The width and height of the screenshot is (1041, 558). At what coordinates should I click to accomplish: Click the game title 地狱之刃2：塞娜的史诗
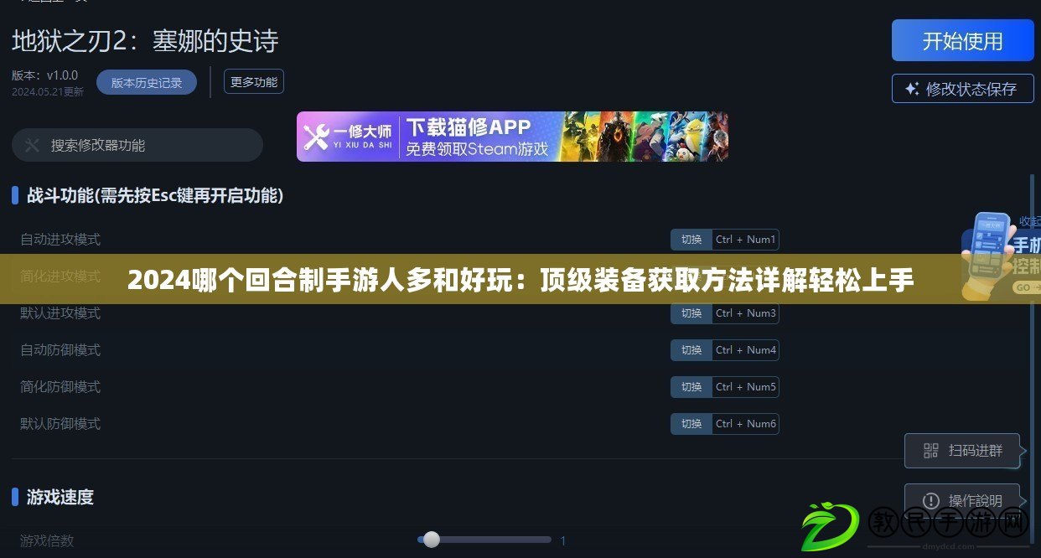[145, 40]
